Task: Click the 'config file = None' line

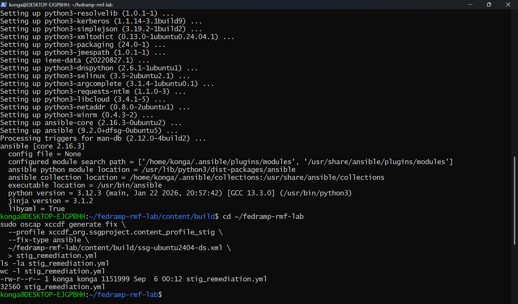Action: (45, 154)
